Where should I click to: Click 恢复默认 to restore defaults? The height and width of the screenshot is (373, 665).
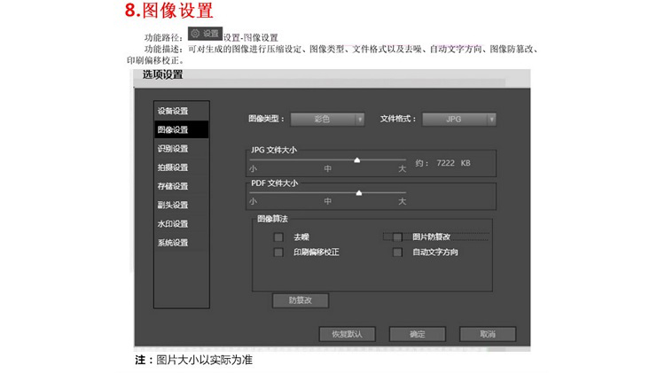pyautogui.click(x=347, y=334)
